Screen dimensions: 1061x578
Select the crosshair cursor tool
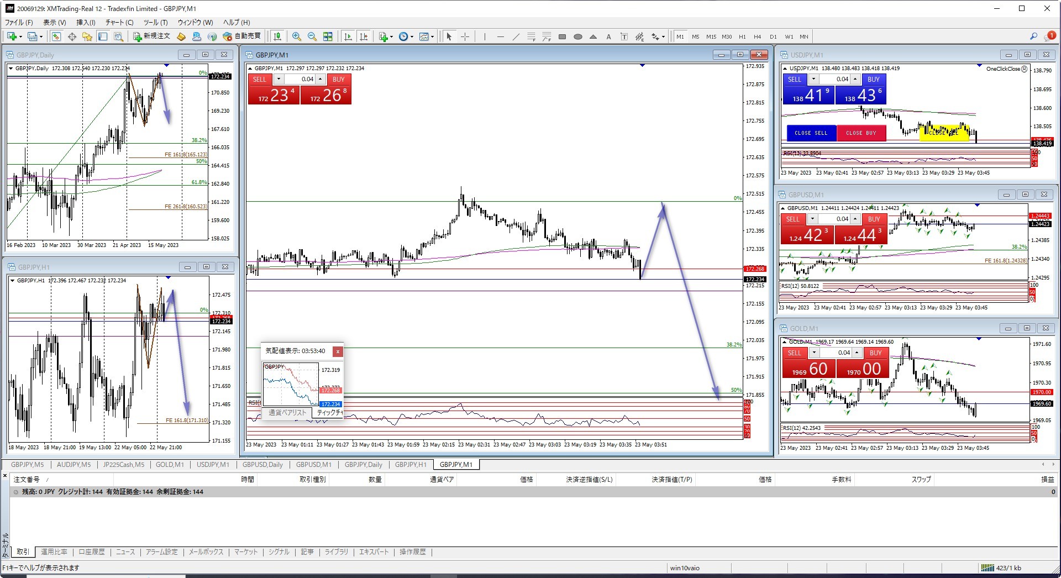[x=465, y=36]
